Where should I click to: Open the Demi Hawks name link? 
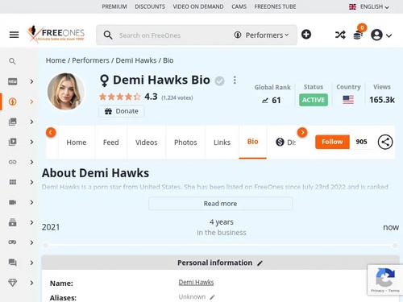(x=196, y=282)
